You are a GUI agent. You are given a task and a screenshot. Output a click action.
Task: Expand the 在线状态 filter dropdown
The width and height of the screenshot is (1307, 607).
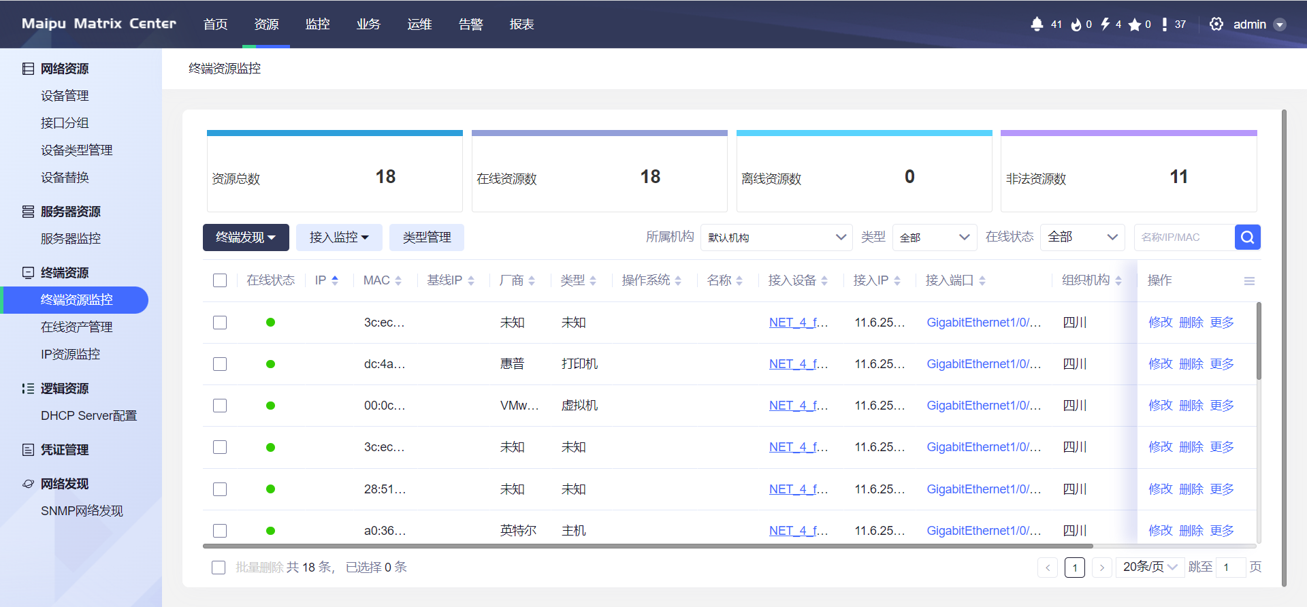point(1082,237)
